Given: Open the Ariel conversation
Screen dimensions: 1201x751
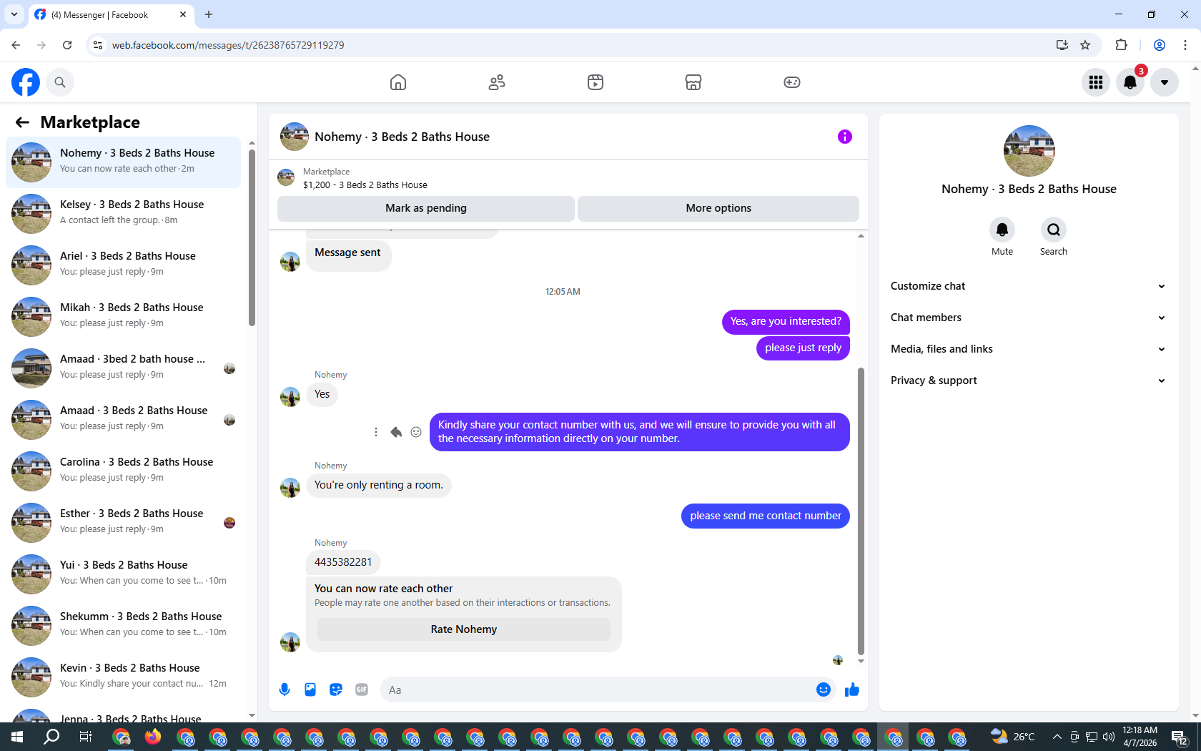Looking at the screenshot, I should click(123, 265).
